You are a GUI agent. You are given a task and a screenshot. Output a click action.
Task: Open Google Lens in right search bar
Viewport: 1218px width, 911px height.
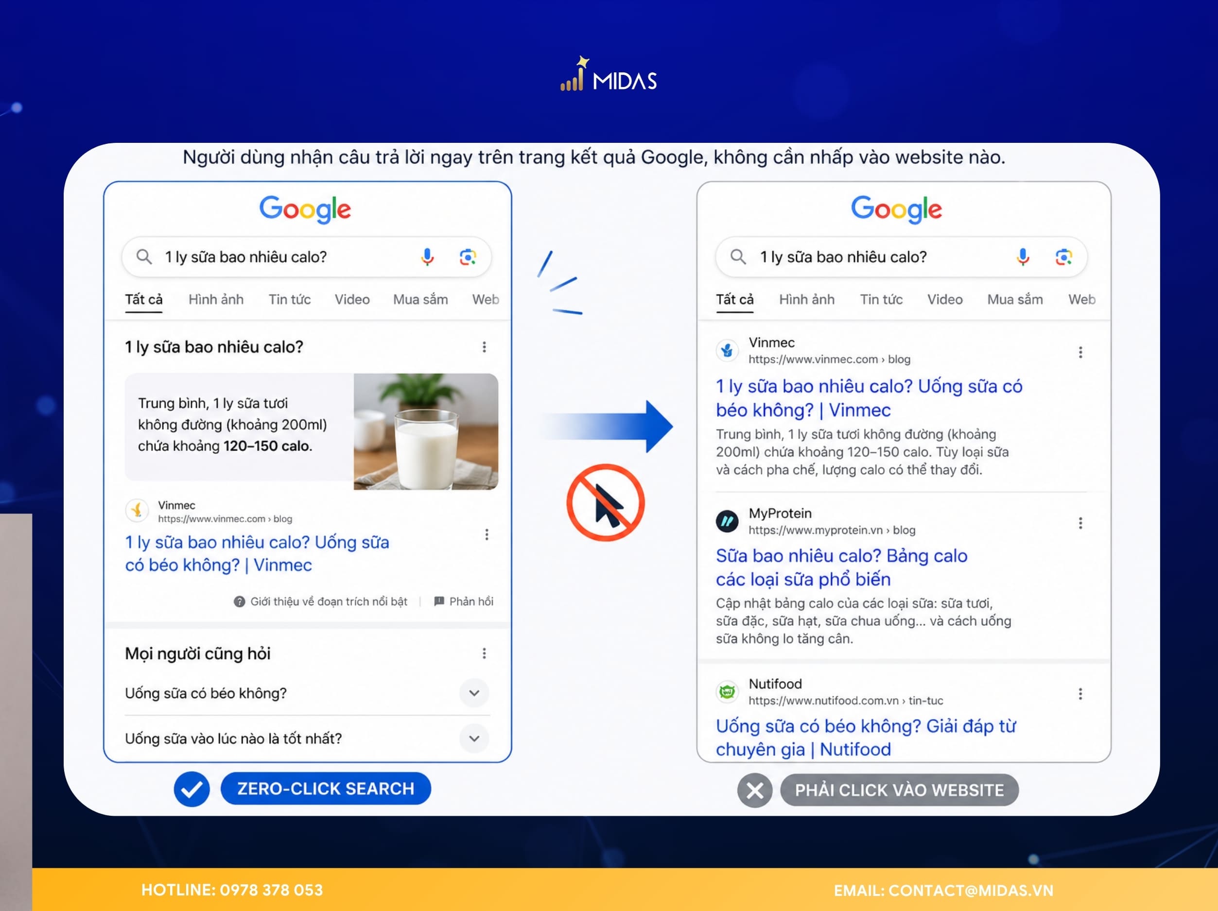tap(1064, 257)
